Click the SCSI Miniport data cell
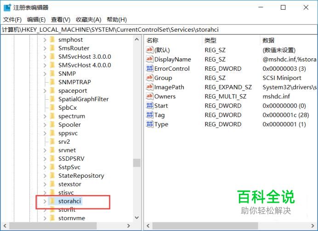 click(x=282, y=78)
